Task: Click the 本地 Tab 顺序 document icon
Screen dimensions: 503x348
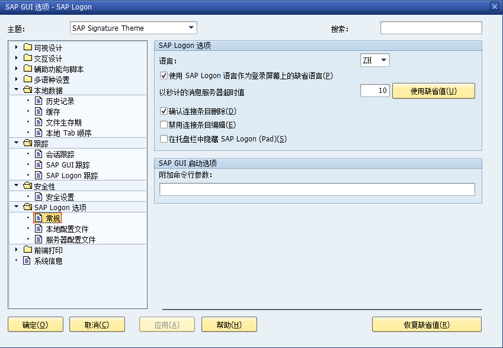Action: tap(39, 133)
